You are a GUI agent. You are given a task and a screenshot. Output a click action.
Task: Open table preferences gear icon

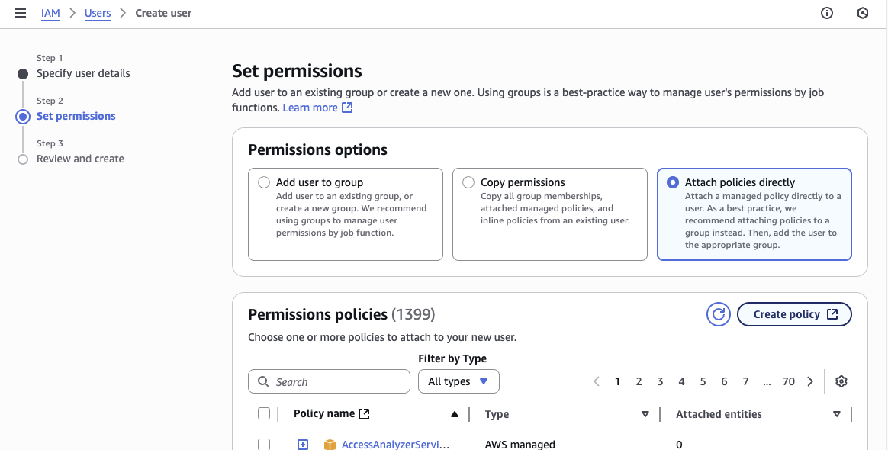click(841, 381)
